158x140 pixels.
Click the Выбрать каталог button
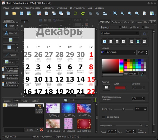point(39,109)
